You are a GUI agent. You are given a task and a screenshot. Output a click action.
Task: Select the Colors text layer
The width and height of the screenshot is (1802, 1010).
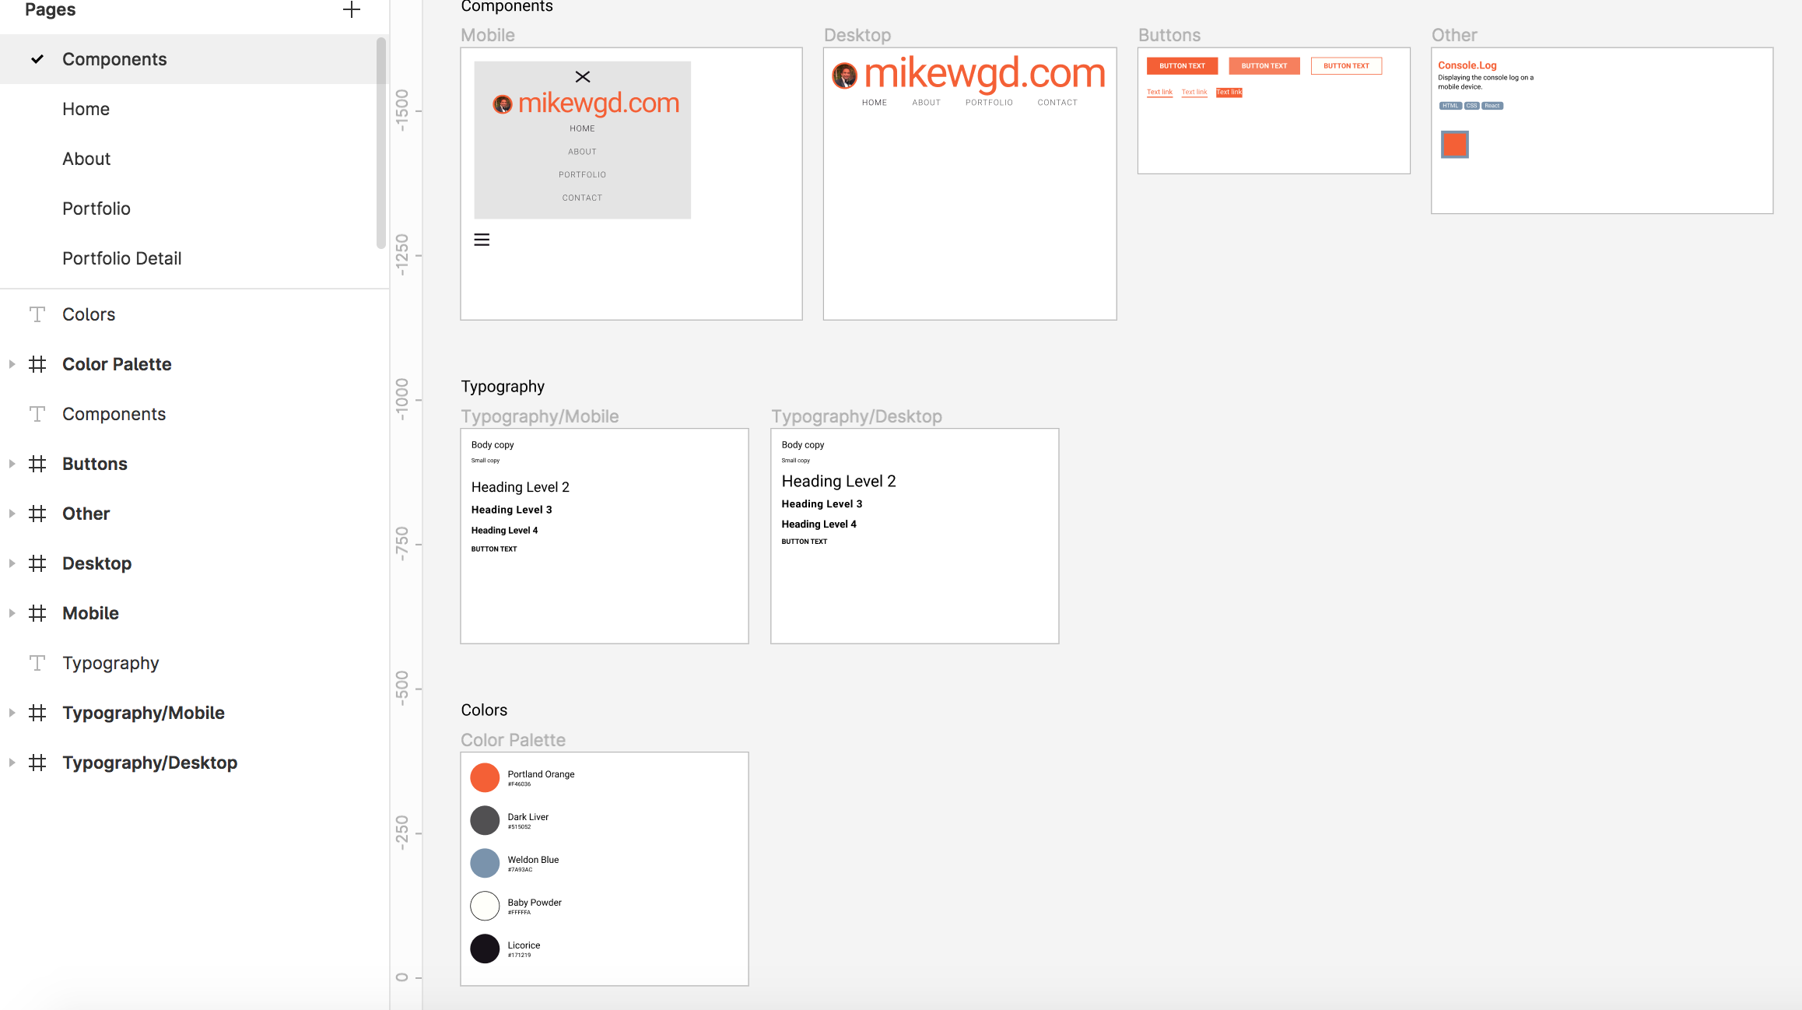195,314
